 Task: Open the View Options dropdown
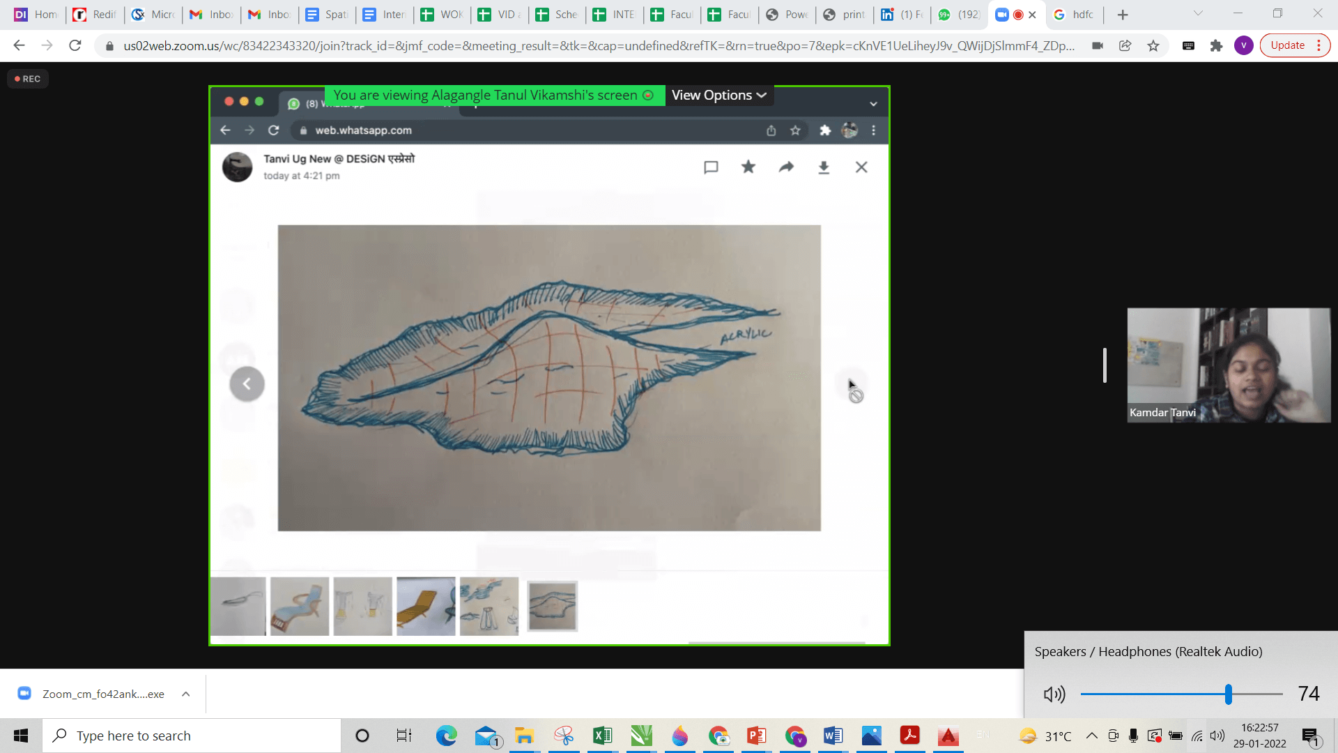(x=719, y=96)
